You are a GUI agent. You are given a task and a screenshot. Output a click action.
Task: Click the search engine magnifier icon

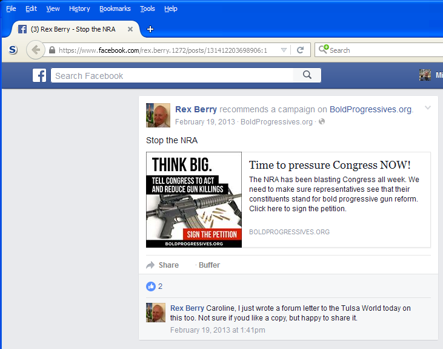(323, 49)
